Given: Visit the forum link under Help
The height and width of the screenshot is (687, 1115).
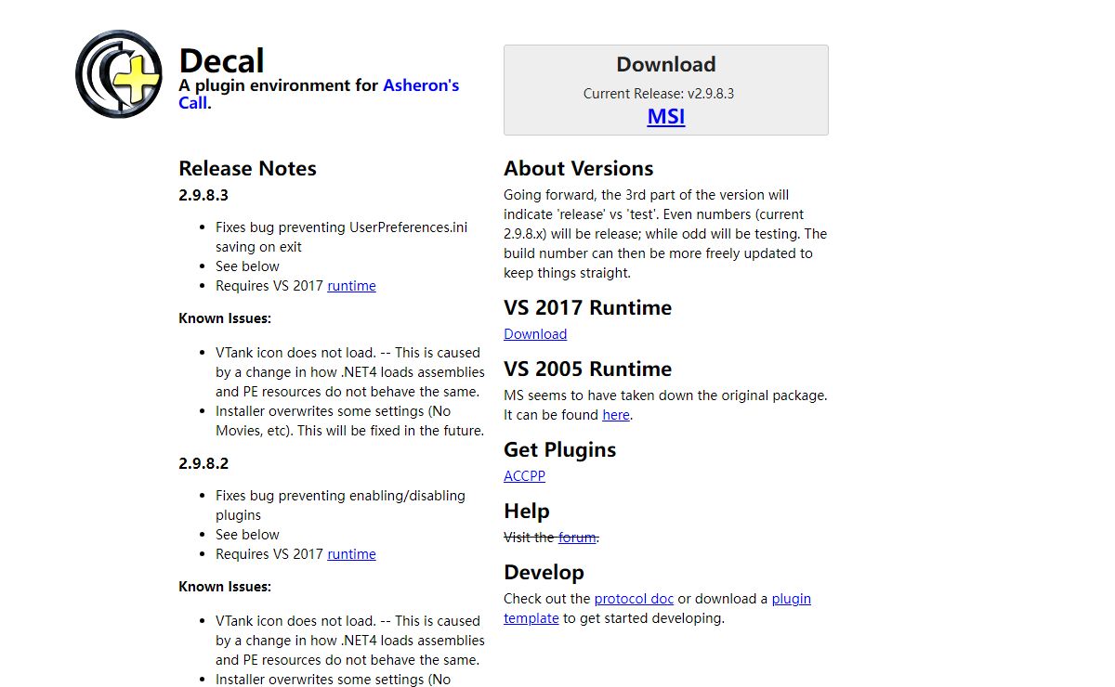Looking at the screenshot, I should tap(577, 538).
